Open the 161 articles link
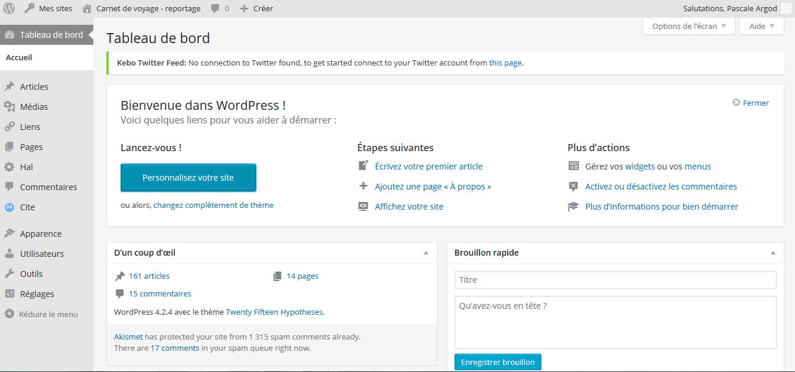Image resolution: width=795 pixels, height=372 pixels. click(x=149, y=276)
